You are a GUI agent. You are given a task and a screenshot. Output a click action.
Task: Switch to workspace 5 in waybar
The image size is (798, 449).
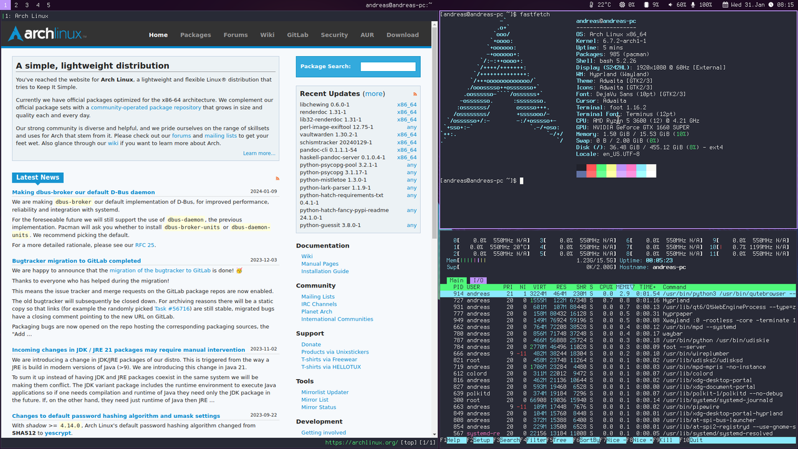coord(48,4)
